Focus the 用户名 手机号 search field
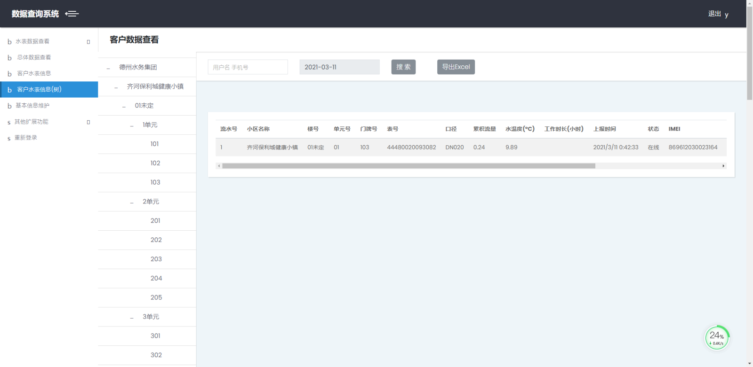 (248, 67)
